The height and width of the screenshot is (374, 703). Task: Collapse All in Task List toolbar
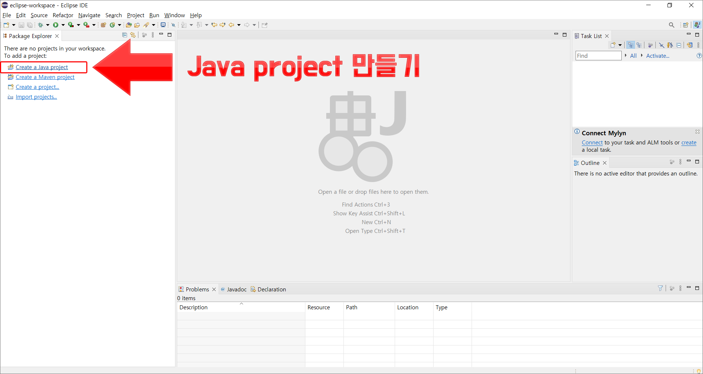pos(678,45)
